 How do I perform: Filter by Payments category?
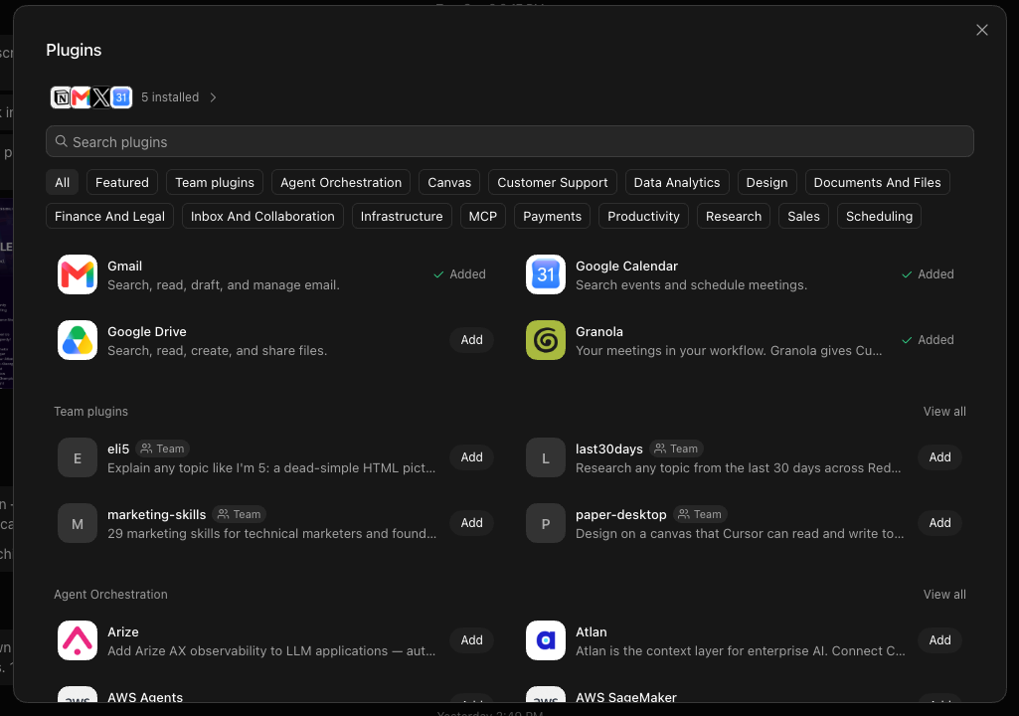click(553, 217)
